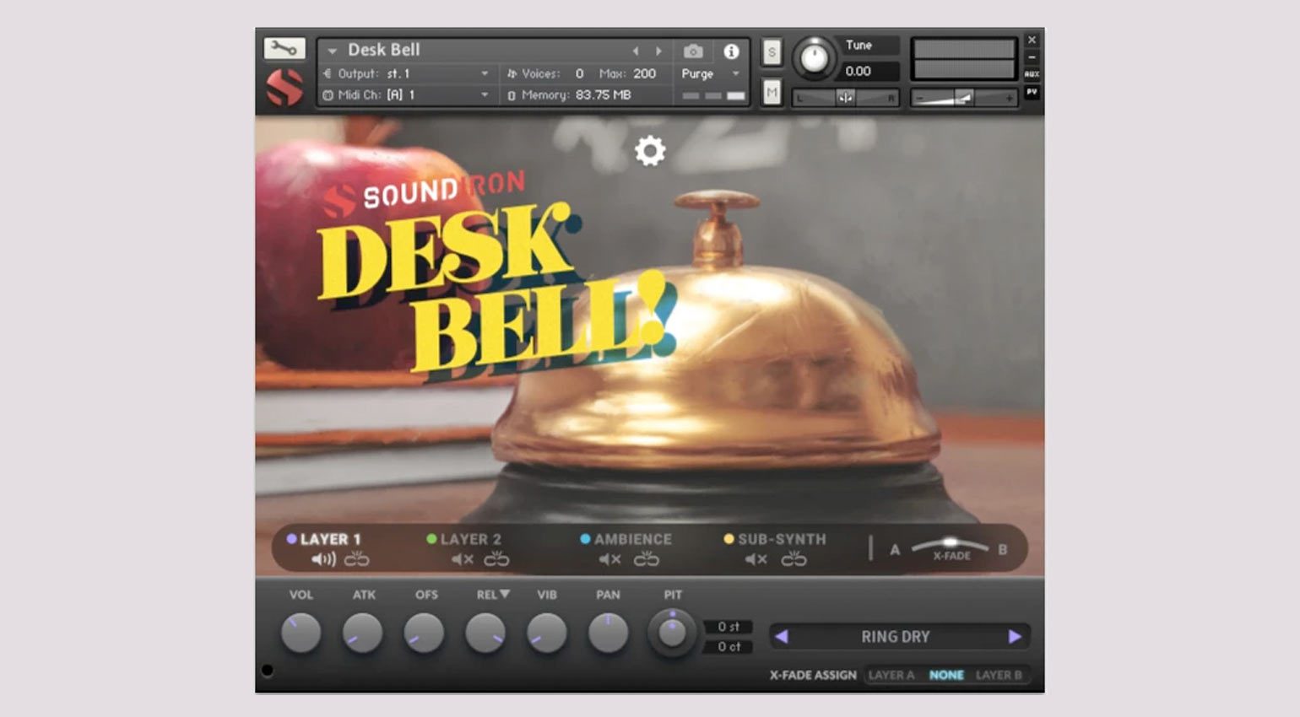Unmute the Sub-Synth speaker icon
This screenshot has width=1300, height=717.
pyautogui.click(x=756, y=559)
